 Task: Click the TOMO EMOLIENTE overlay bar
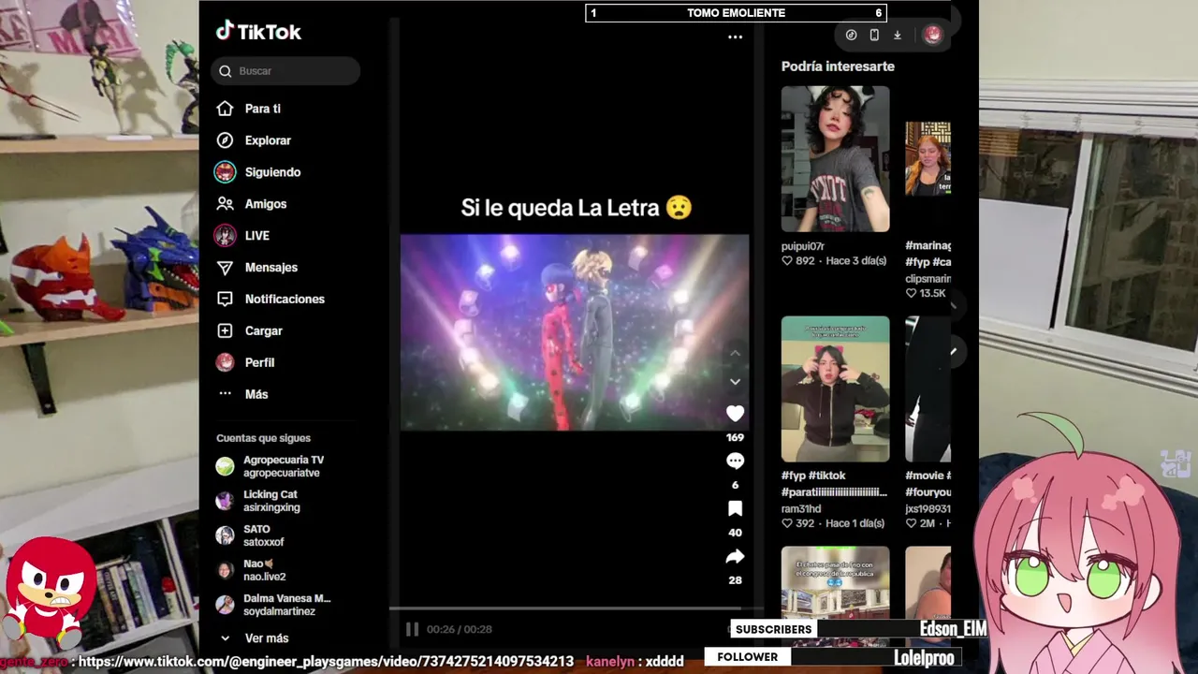tap(736, 13)
